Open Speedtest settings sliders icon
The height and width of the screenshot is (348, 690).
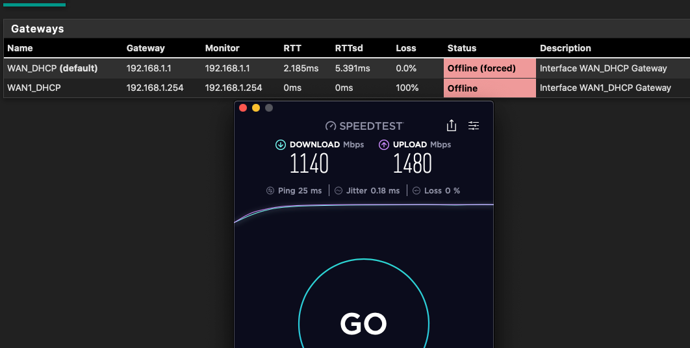[x=474, y=126]
